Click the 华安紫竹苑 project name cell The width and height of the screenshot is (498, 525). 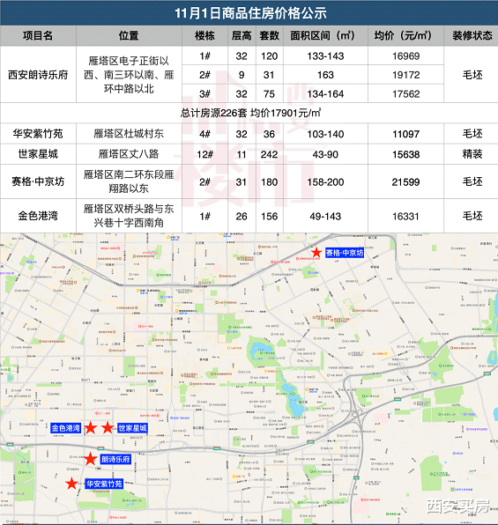tap(38, 134)
